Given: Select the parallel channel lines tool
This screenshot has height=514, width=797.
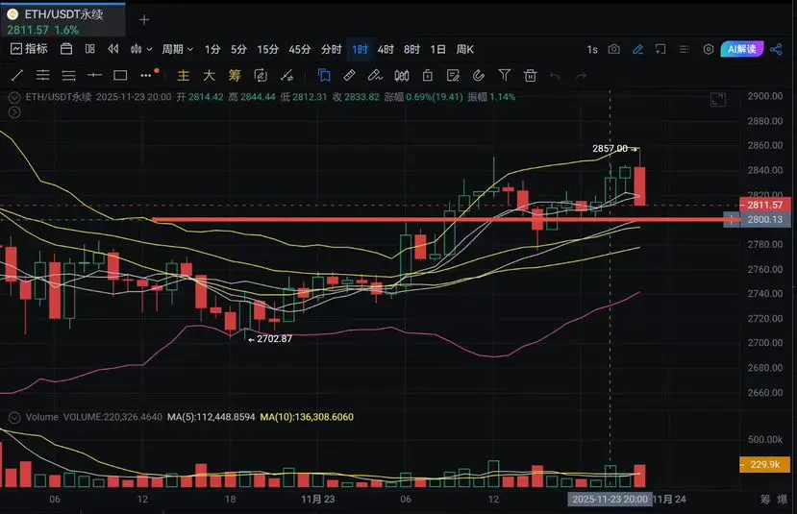Looking at the screenshot, I should click(x=42, y=76).
